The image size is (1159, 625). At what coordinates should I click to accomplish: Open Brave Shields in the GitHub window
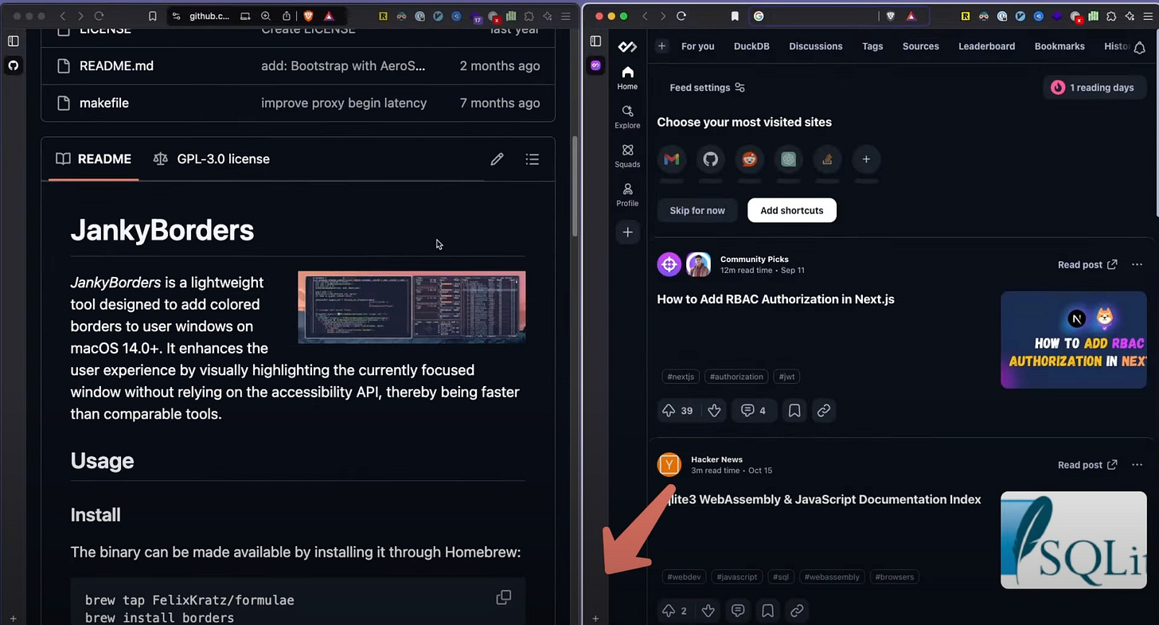coord(309,16)
